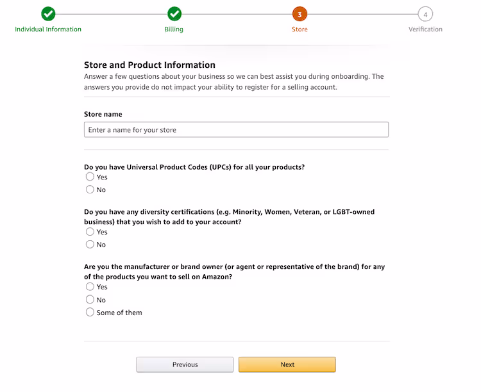
Task: Click the Individual Information green checkmark icon
Action: tap(48, 14)
